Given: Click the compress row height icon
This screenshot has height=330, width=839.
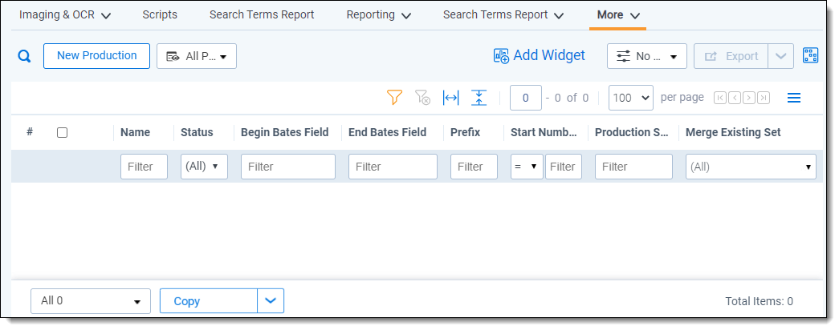Looking at the screenshot, I should coord(479,98).
